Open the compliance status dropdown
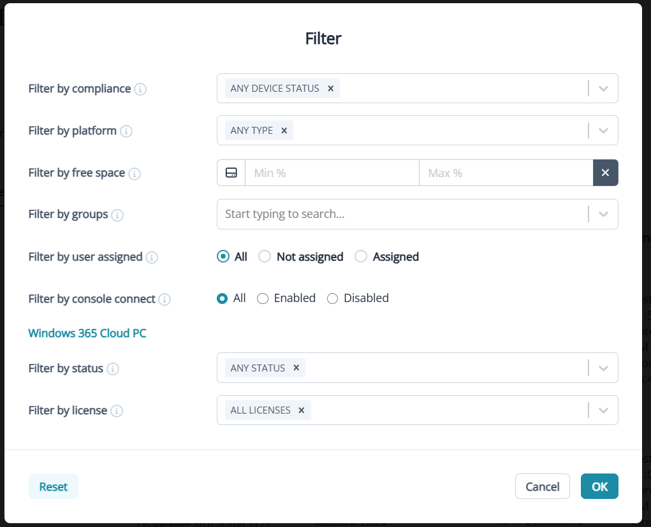 [603, 88]
